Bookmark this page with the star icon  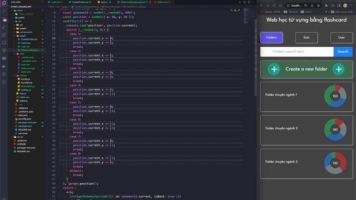click(x=318, y=6)
